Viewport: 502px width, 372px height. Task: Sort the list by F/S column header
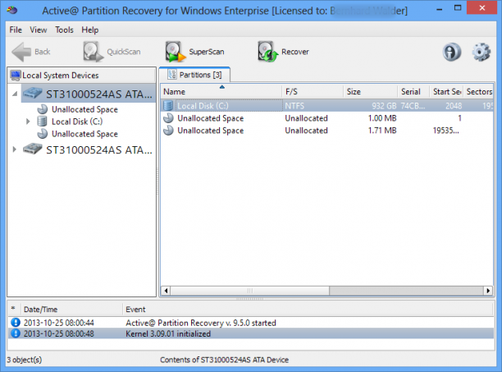(313, 92)
